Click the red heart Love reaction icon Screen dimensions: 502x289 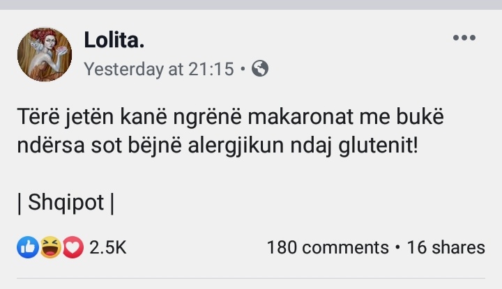[x=73, y=247]
